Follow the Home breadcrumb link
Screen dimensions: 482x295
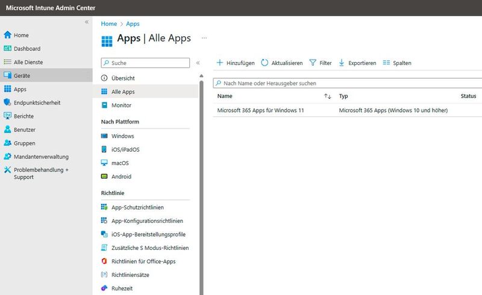coord(109,23)
